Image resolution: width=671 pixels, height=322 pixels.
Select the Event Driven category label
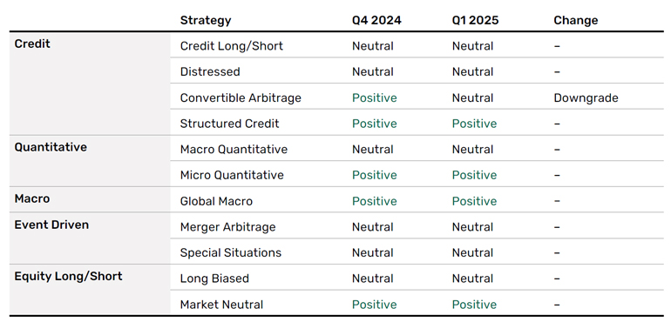click(51, 225)
